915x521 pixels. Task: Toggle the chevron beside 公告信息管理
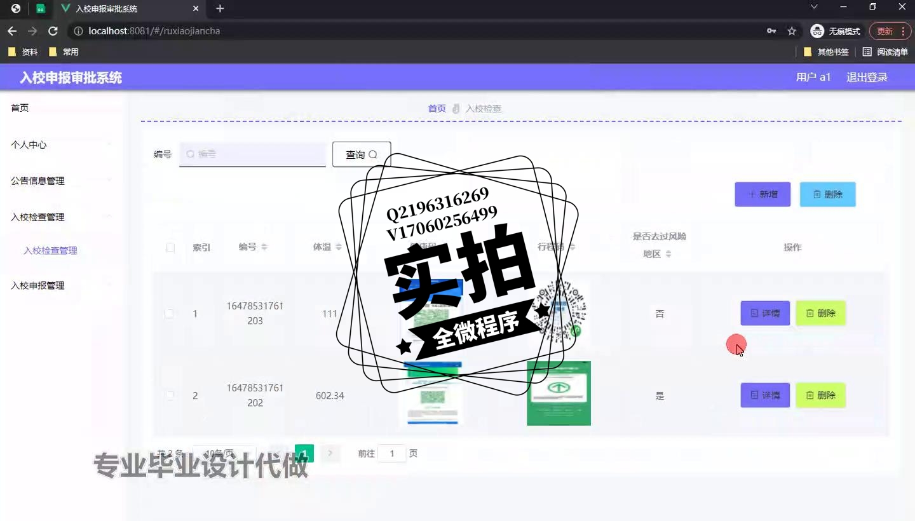pos(109,180)
